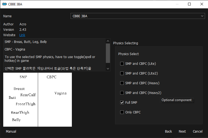This screenshot has width=208, height=138.
Task: Minimize the CBBE 3BA window
Action: tap(177, 4)
